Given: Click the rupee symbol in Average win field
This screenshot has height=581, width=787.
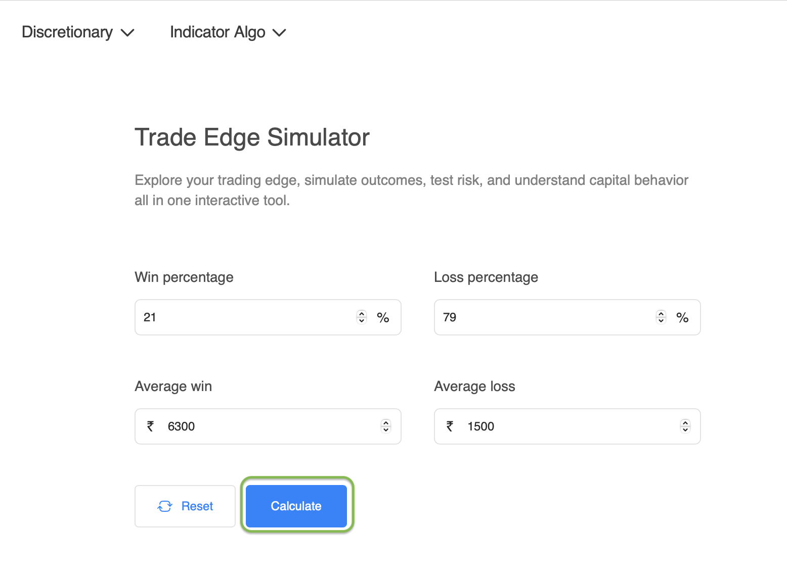Looking at the screenshot, I should pos(150,426).
